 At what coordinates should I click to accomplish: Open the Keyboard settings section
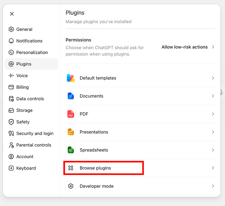[32, 168]
